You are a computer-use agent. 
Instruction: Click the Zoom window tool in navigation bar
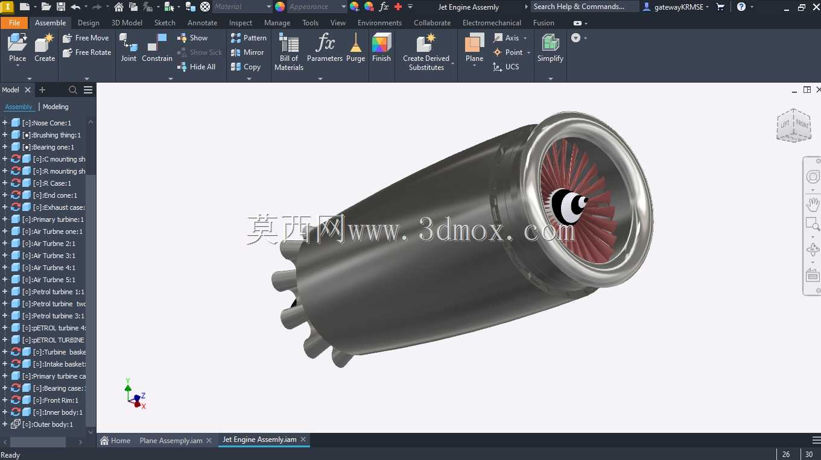pos(813,224)
